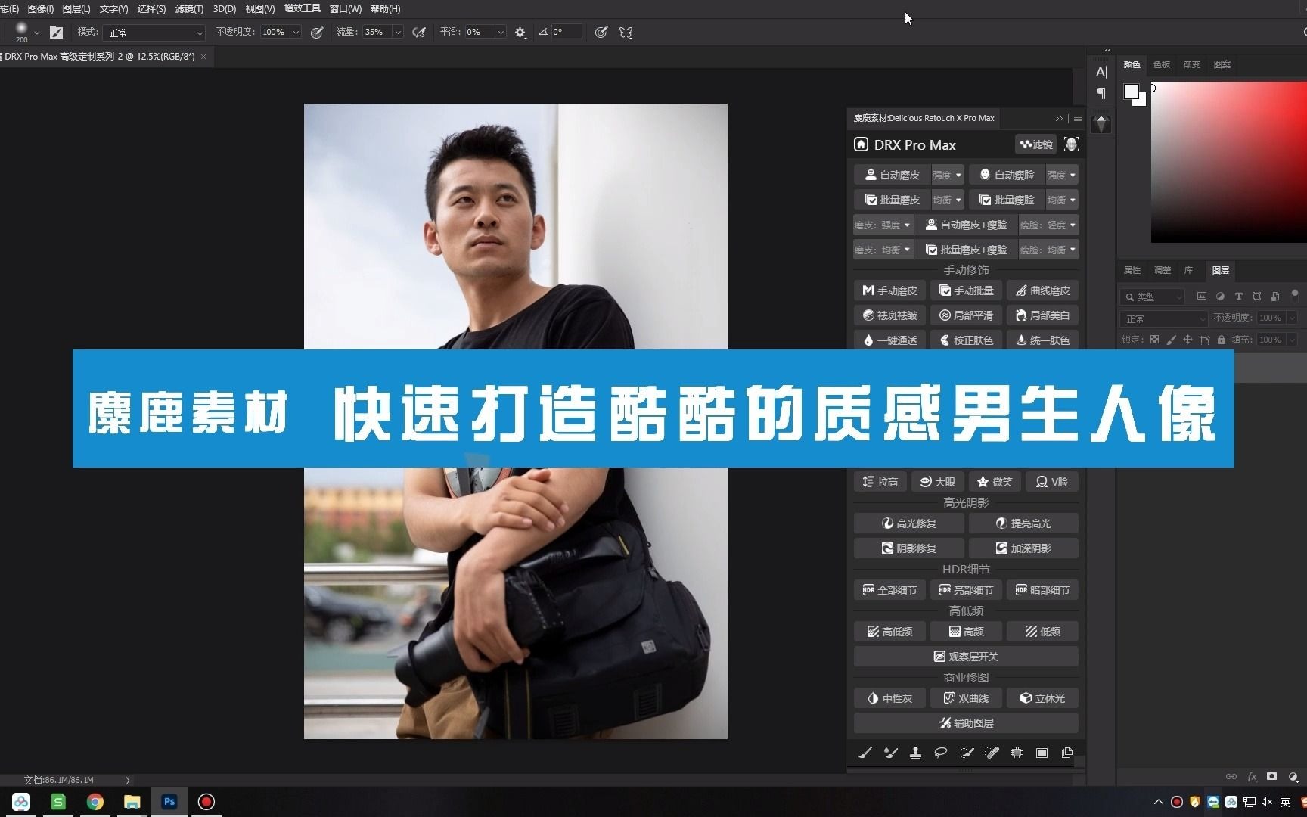Add a layer mask using the mask icon
The image size is (1307, 817).
[x=1272, y=776]
